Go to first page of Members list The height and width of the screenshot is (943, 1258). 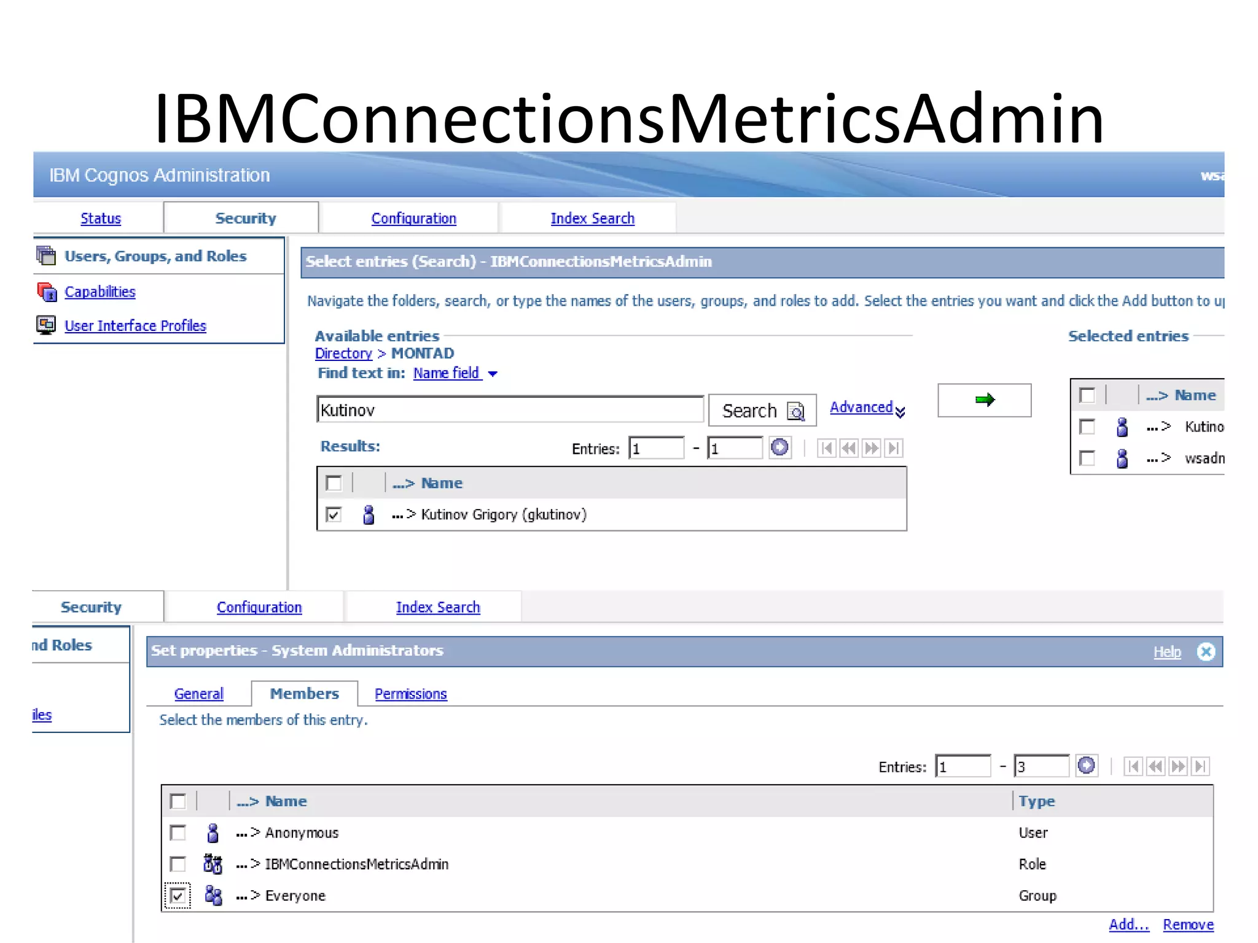[x=1133, y=766]
